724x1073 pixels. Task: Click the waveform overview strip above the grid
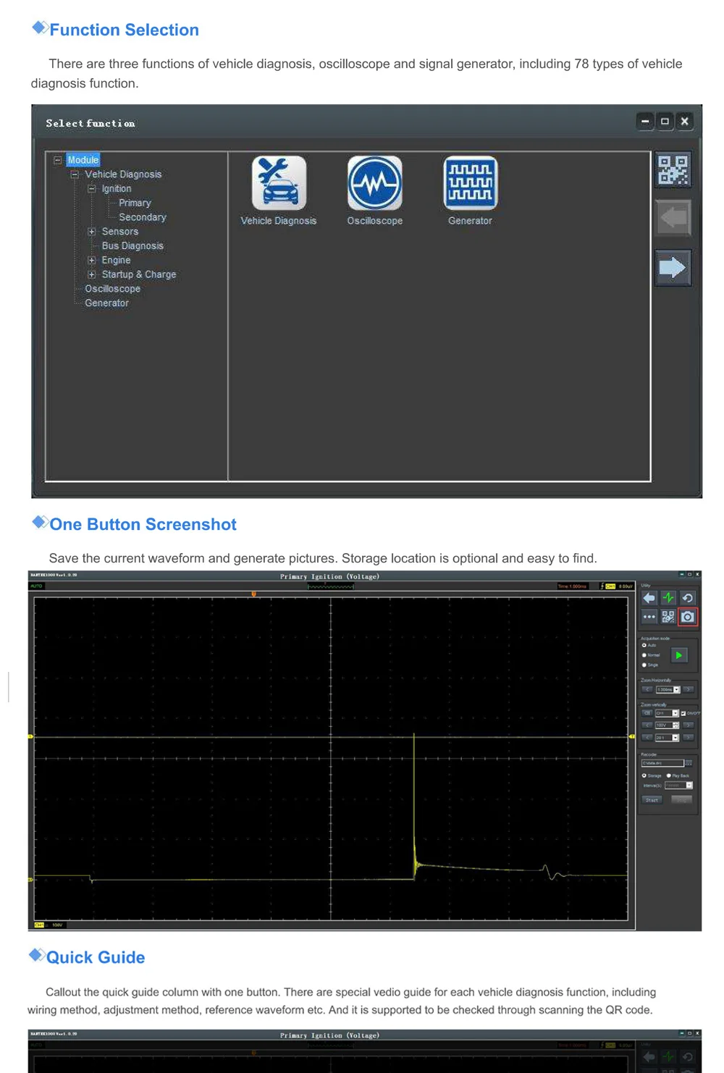[x=331, y=586]
